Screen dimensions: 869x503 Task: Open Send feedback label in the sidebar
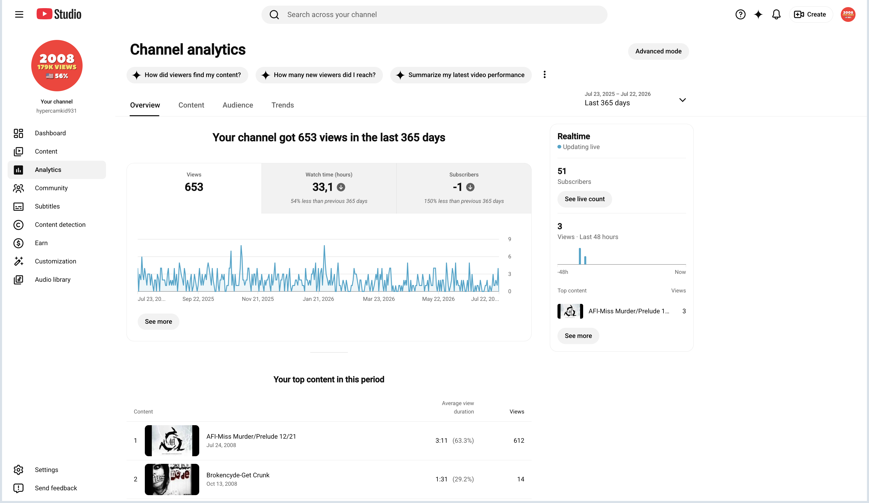click(x=56, y=488)
